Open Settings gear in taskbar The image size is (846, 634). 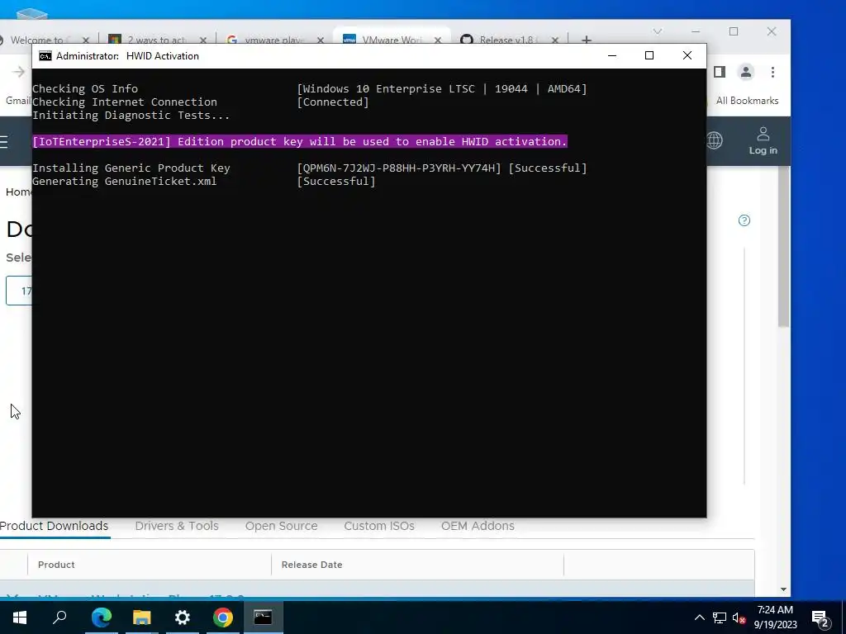click(x=183, y=617)
